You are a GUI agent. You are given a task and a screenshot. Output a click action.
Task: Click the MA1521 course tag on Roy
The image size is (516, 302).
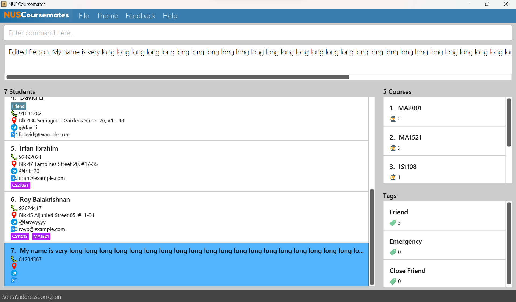(41, 236)
